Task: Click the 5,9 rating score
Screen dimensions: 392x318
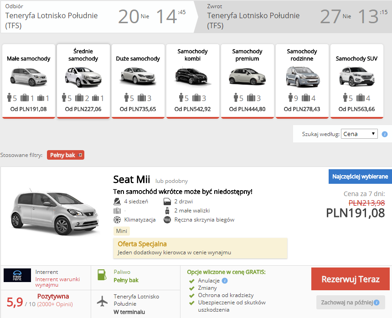Action: [15, 302]
